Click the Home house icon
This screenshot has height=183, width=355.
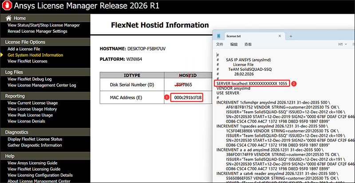tap(8, 18)
